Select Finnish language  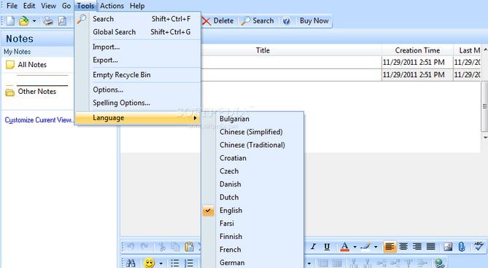(x=252, y=237)
